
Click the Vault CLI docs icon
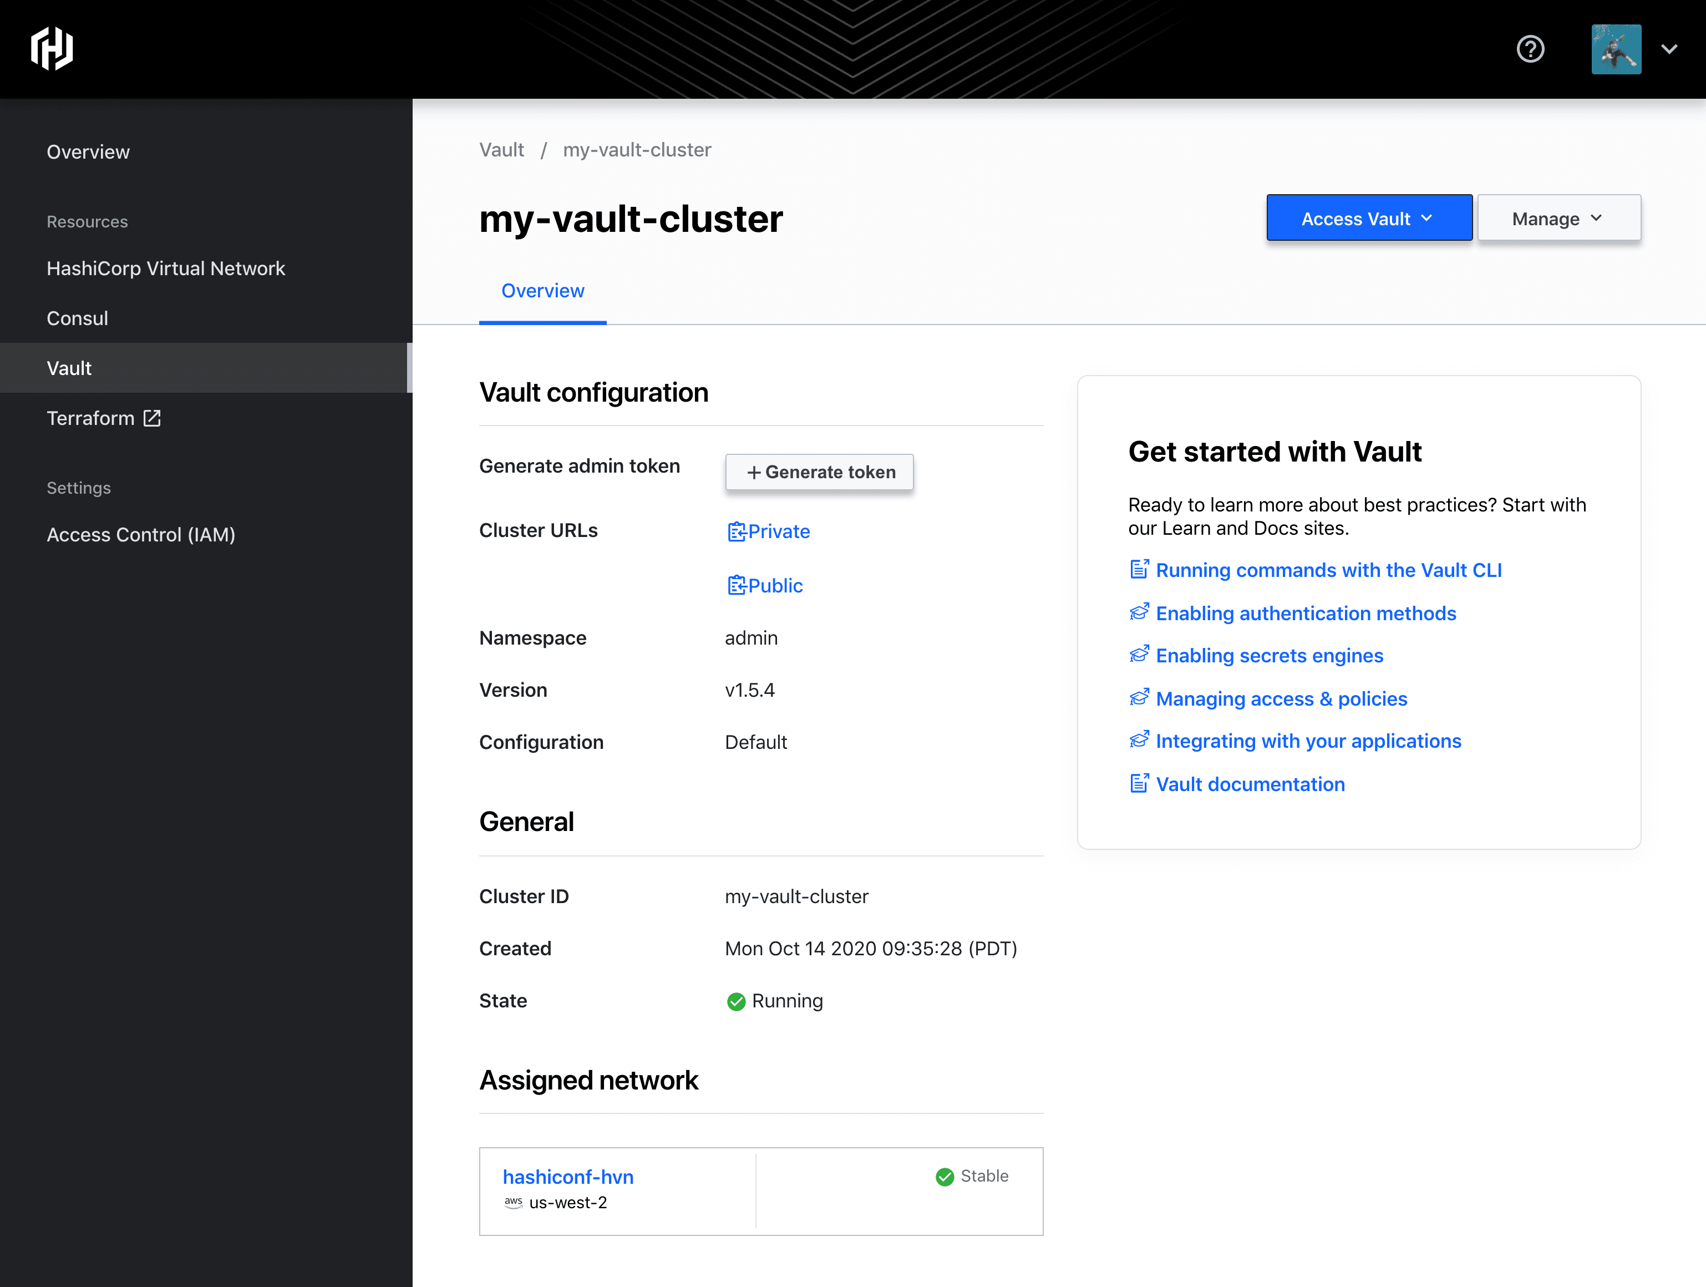(1139, 569)
